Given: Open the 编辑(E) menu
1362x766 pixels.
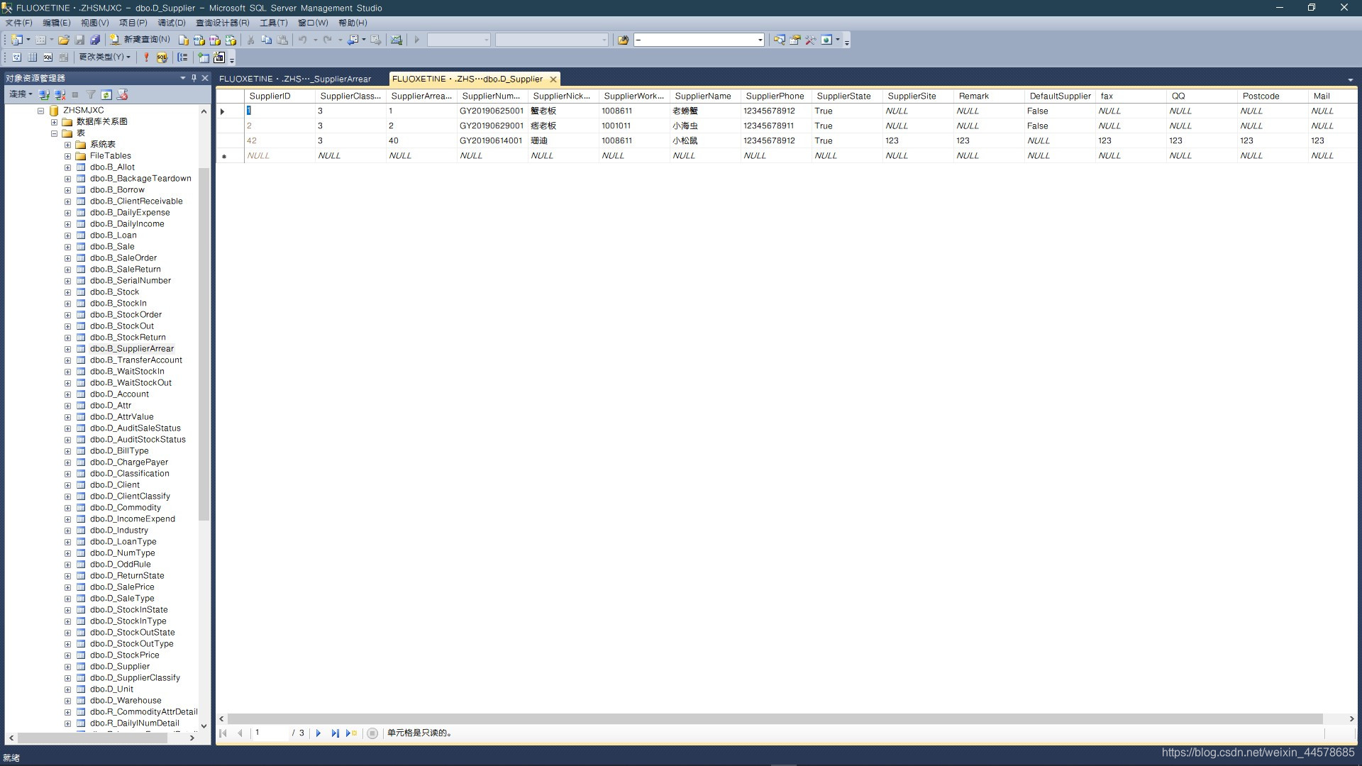Looking at the screenshot, I should click(57, 23).
